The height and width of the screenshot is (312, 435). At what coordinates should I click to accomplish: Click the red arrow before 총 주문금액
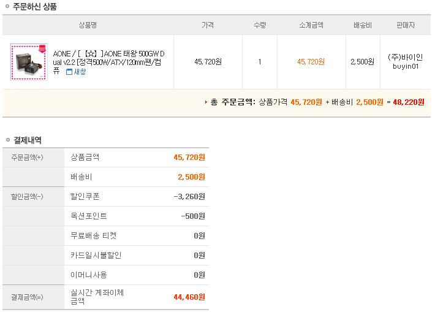tap(206, 102)
